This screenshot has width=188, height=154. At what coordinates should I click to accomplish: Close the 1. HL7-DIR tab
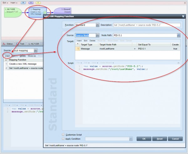(x=41, y=43)
